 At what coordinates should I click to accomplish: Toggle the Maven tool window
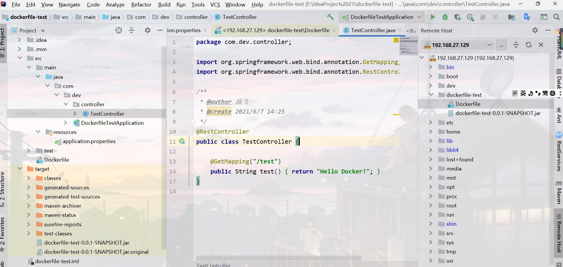[x=559, y=192]
